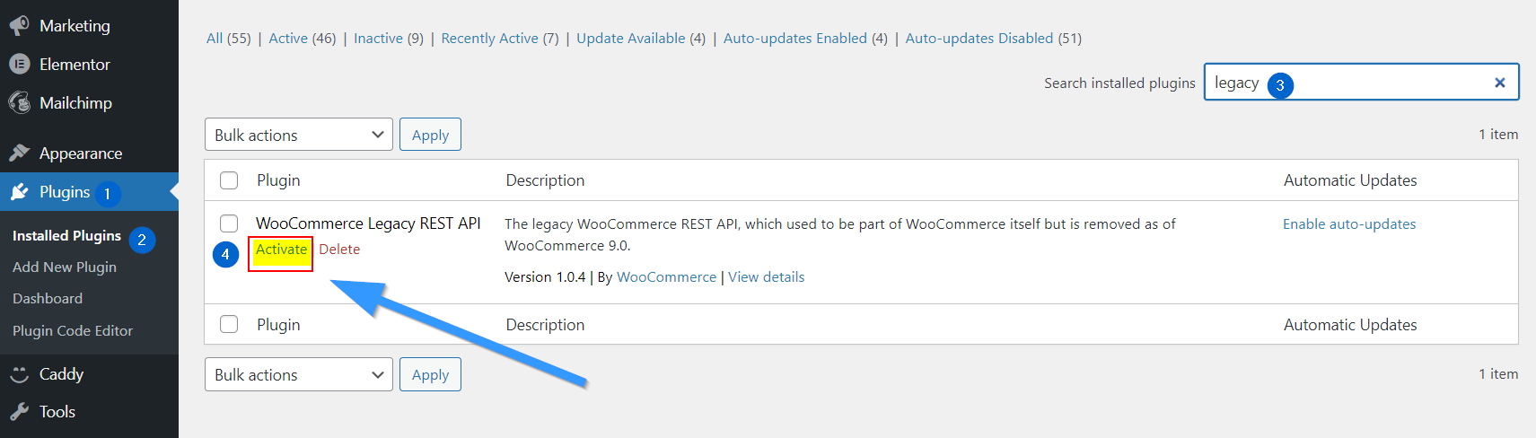Click Enable auto-updates link

coord(1349,224)
